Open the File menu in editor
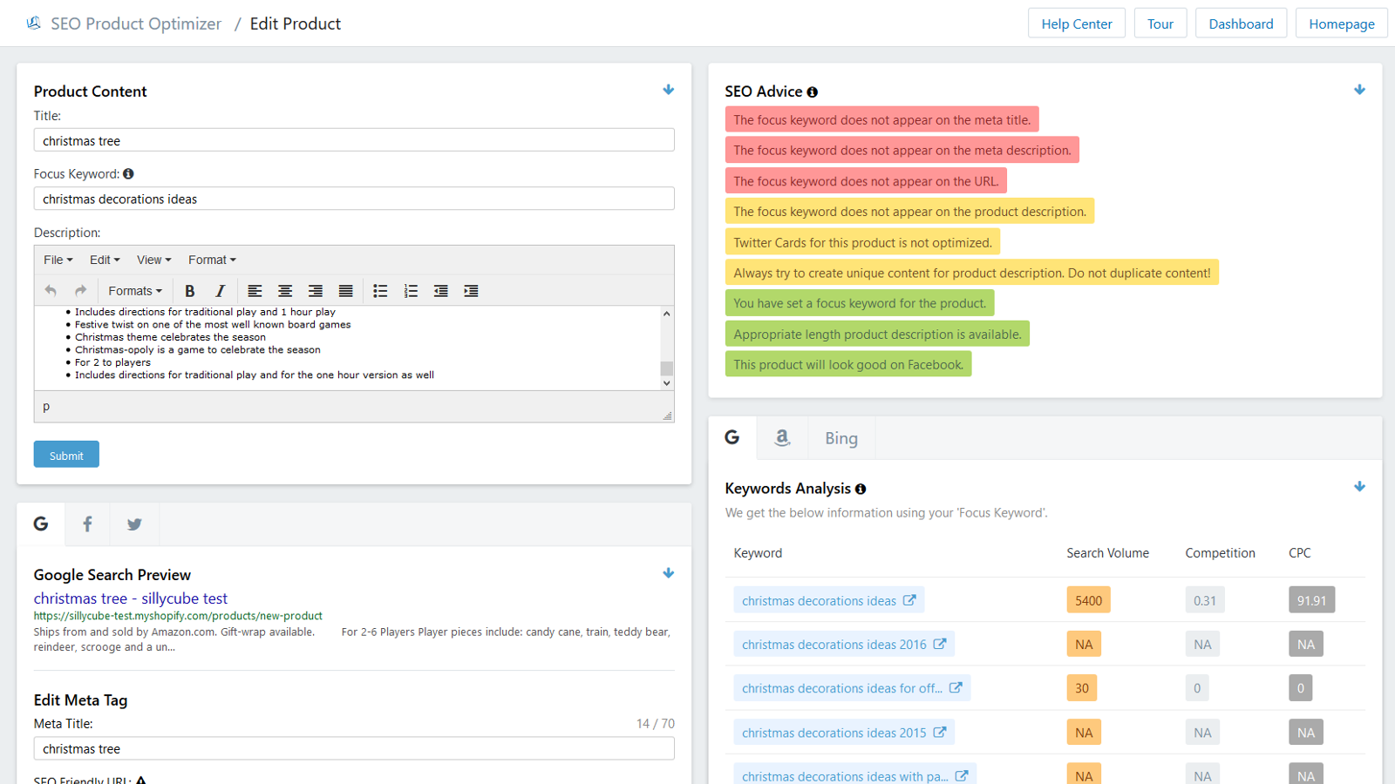 point(58,260)
